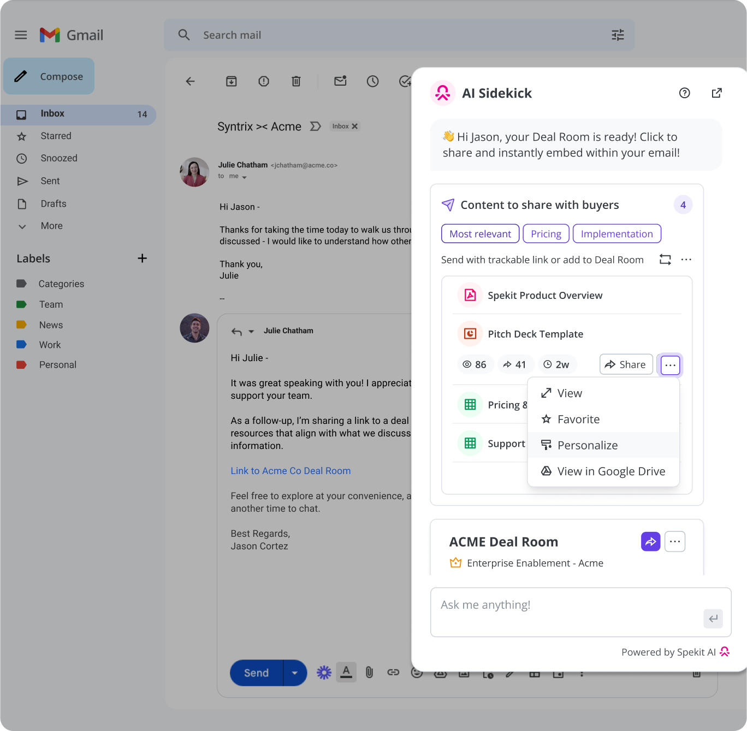Create a new label with plus icon
The image size is (747, 731).
click(x=142, y=258)
